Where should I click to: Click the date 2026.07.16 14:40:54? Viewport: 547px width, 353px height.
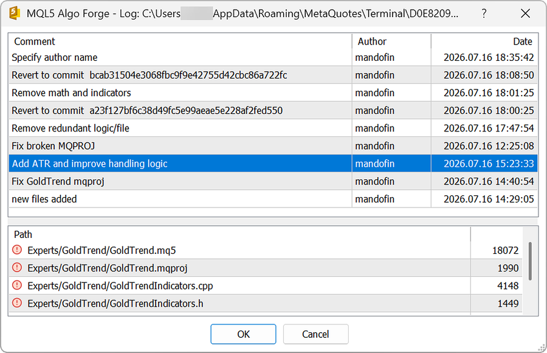point(489,181)
